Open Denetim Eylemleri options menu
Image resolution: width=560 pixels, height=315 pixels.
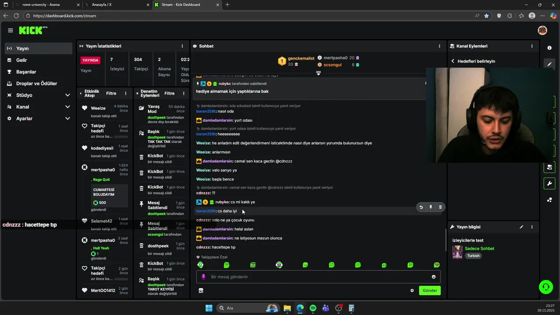point(184,93)
